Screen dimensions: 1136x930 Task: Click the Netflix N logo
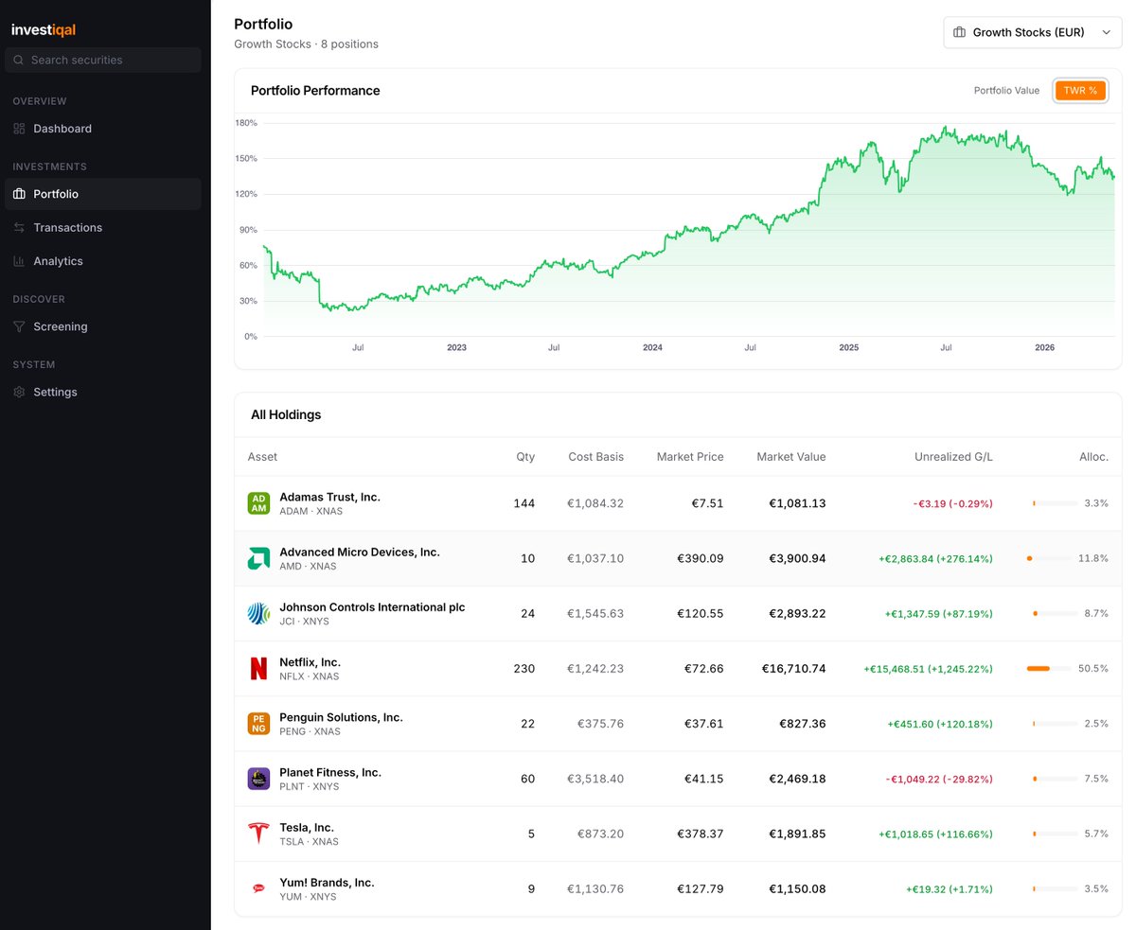(258, 669)
